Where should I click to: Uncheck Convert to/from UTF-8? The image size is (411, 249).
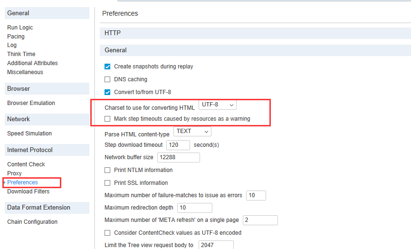pos(107,92)
